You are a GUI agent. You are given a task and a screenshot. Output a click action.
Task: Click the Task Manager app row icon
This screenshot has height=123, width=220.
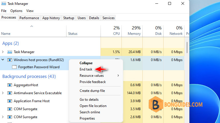10,52
